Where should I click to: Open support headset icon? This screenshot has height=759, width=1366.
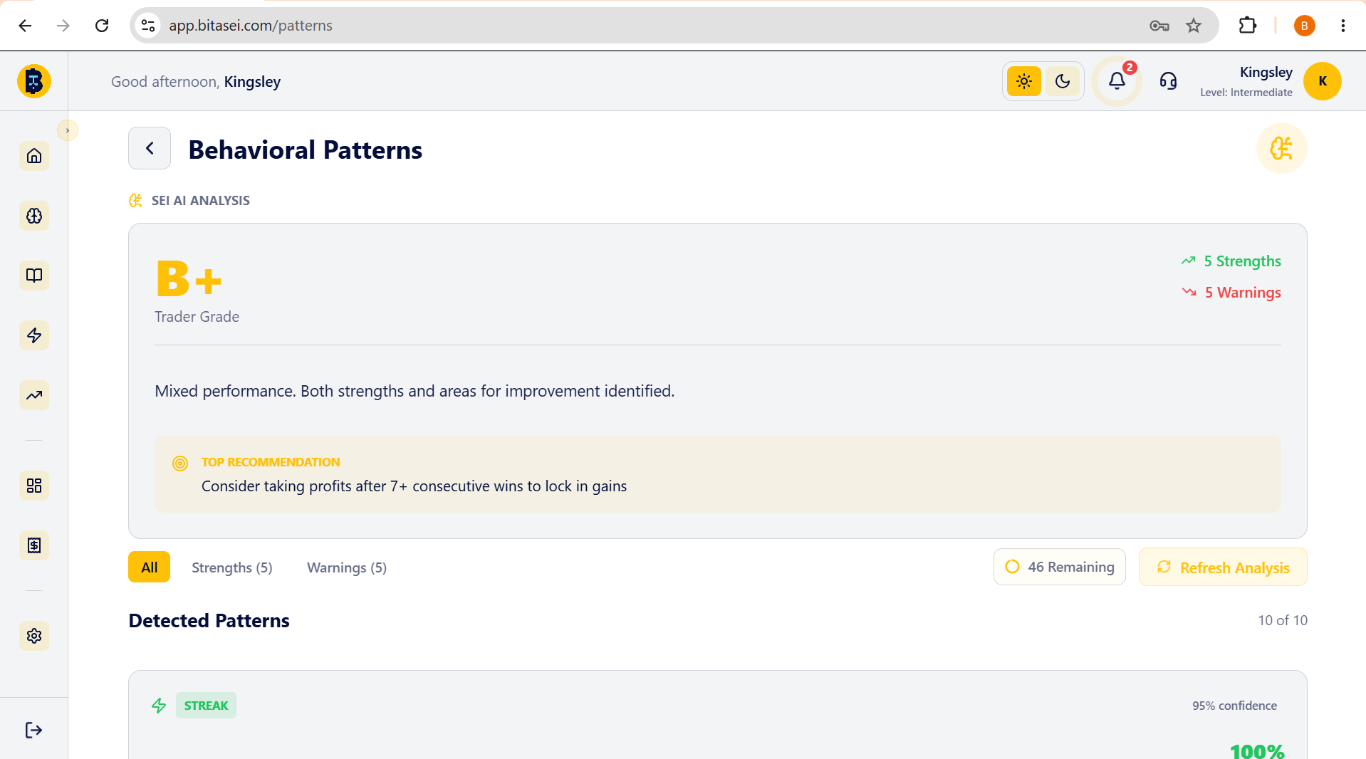pos(1168,81)
